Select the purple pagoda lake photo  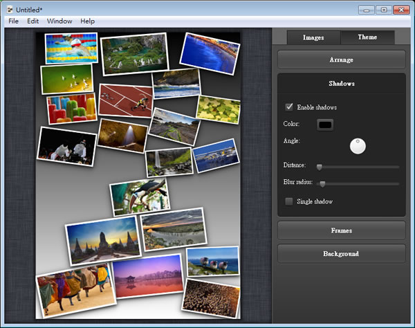[x=148, y=276]
